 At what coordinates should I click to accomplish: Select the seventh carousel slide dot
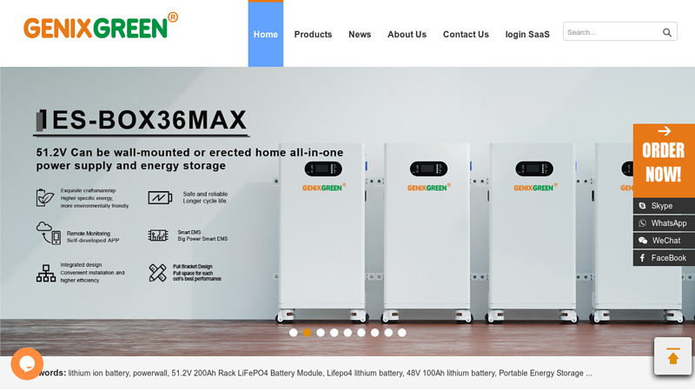374,333
